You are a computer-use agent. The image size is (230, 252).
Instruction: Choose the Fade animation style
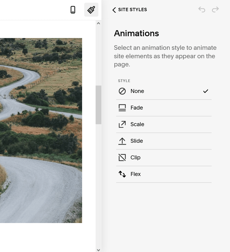point(164,108)
